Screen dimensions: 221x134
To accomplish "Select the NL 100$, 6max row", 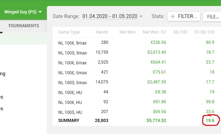I will click(x=136, y=82).
